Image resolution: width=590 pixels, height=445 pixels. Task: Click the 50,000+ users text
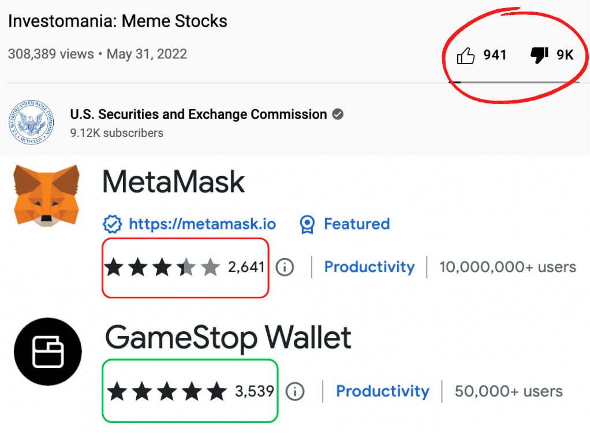[509, 391]
